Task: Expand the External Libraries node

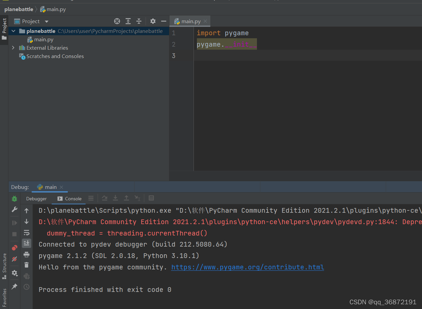Action: tap(13, 48)
